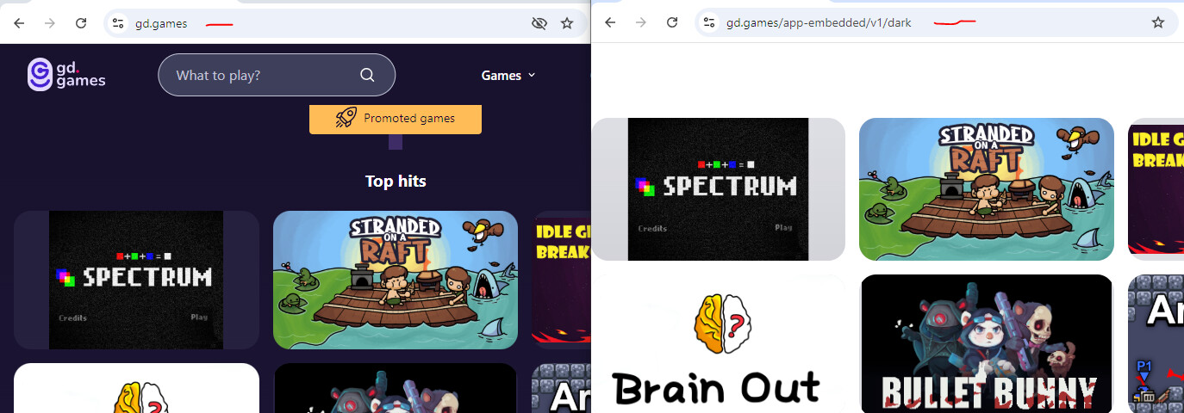This screenshot has width=1184, height=413.
Task: Reload the app-embedded page in right window
Action: click(672, 22)
